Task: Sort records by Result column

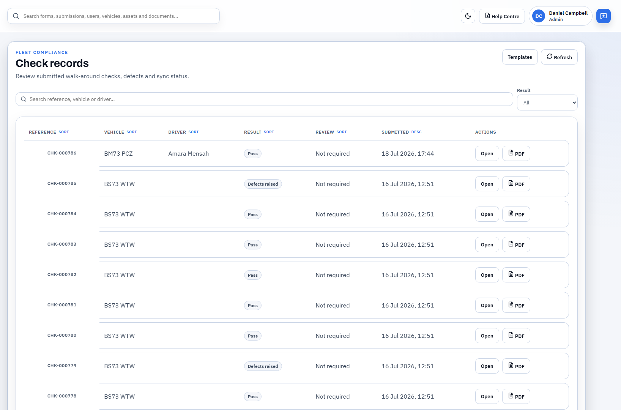Action: (269, 132)
